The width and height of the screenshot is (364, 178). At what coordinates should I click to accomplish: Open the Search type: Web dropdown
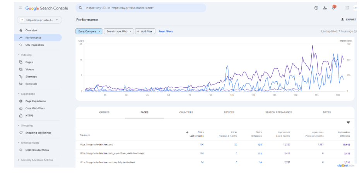[x=119, y=31]
